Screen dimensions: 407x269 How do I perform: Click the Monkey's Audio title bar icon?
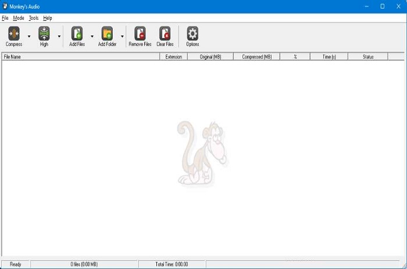(5, 6)
